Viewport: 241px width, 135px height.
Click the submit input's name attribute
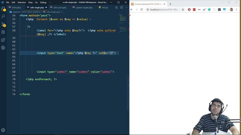pos(79,72)
